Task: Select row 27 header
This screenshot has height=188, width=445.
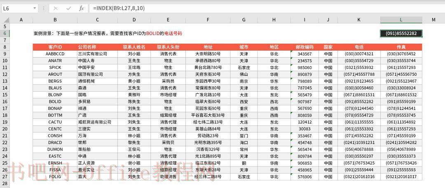Action: click(5, 176)
